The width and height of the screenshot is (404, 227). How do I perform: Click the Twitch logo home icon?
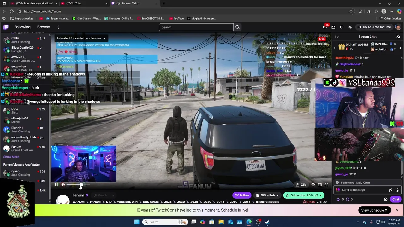click(x=6, y=27)
